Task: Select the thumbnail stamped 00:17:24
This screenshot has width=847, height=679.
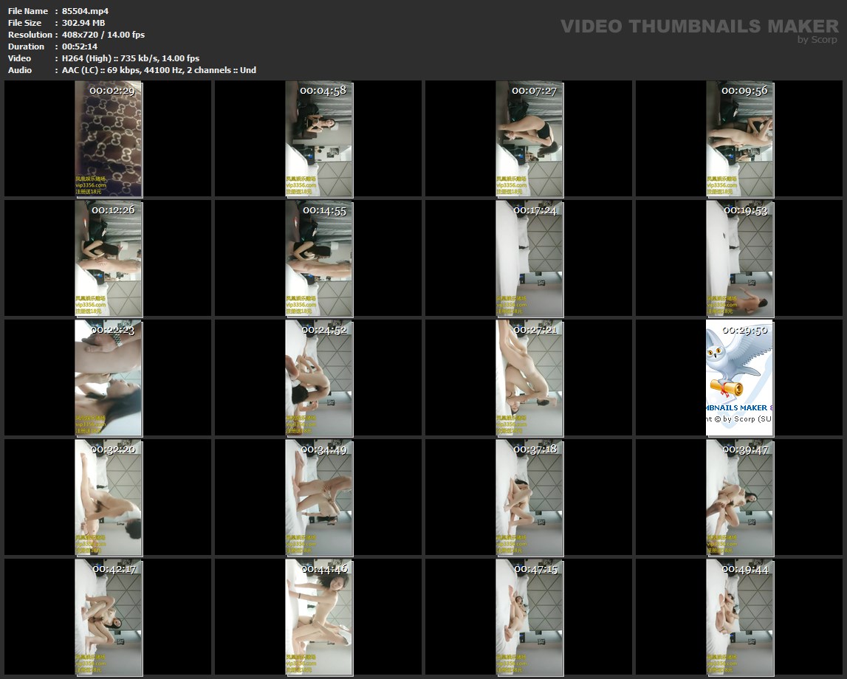Action: (529, 258)
